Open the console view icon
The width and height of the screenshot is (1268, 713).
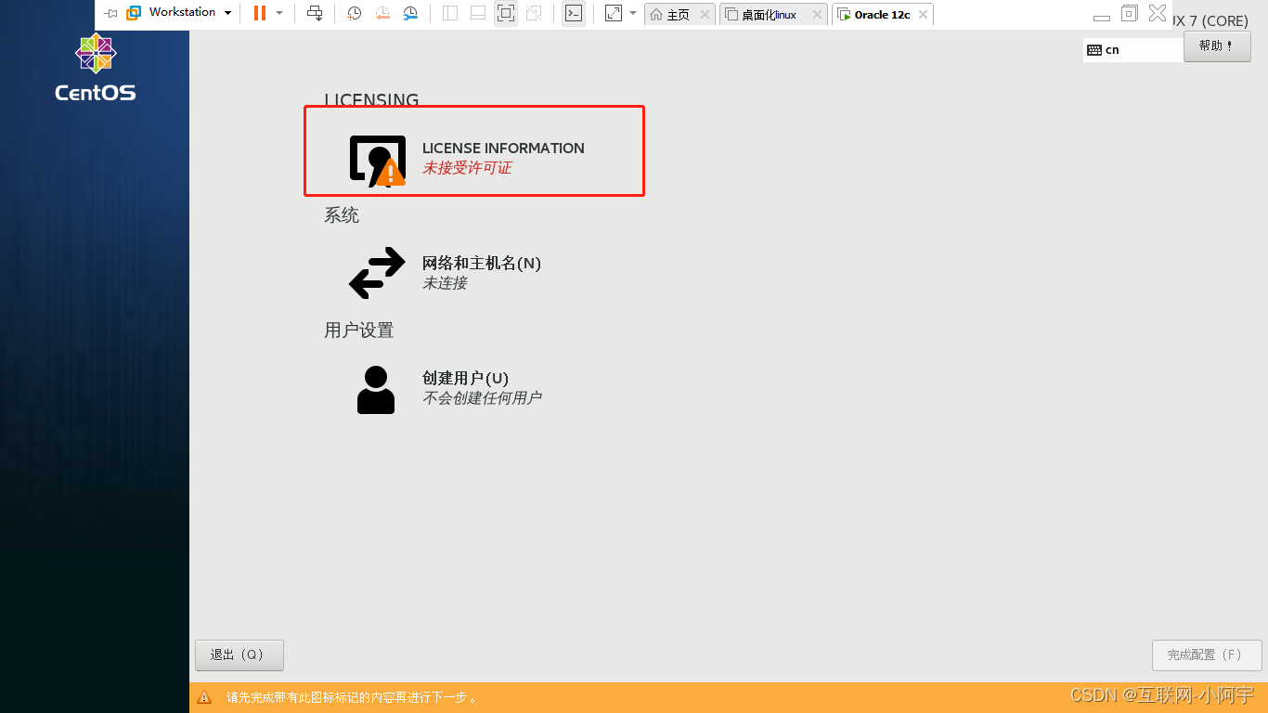click(x=574, y=13)
